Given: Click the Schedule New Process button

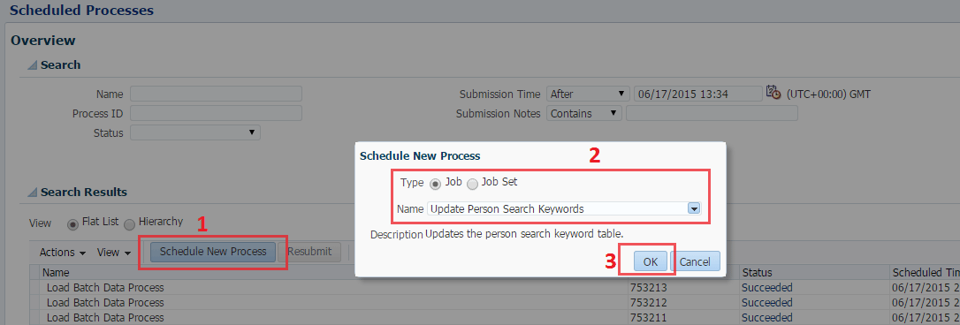Looking at the screenshot, I should 212,252.
